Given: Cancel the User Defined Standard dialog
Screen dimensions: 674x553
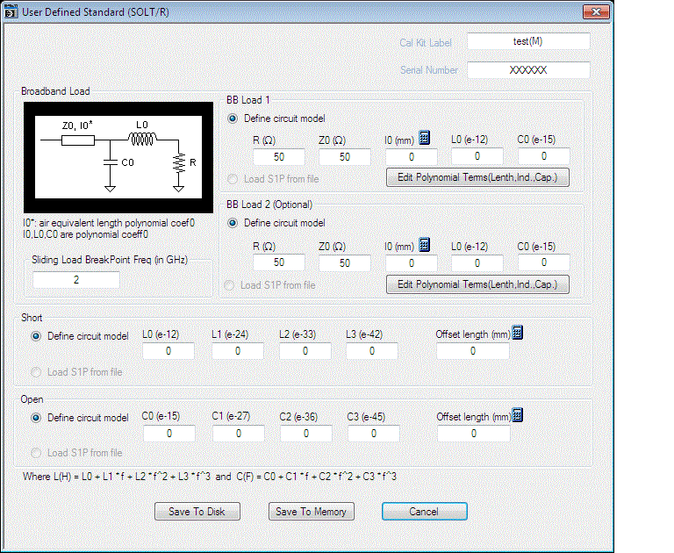Looking at the screenshot, I should coord(424,511).
